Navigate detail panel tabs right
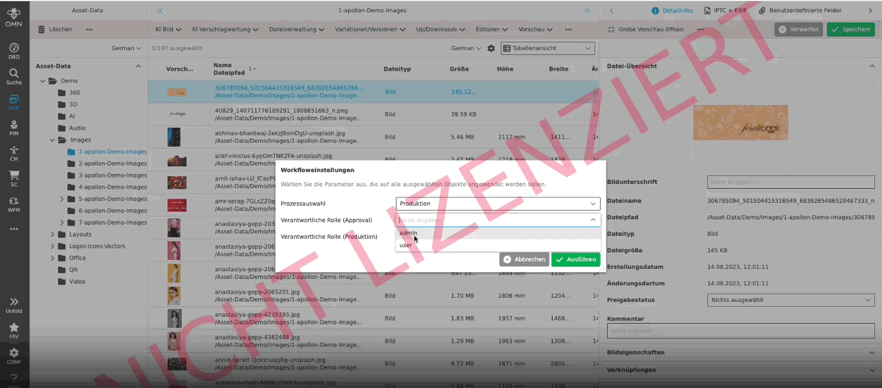882x388 pixels. (x=870, y=10)
